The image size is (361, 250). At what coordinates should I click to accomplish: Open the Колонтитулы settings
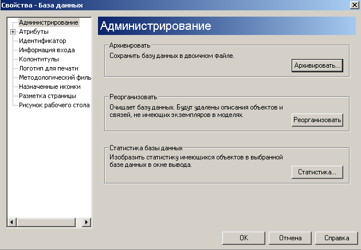coord(39,59)
